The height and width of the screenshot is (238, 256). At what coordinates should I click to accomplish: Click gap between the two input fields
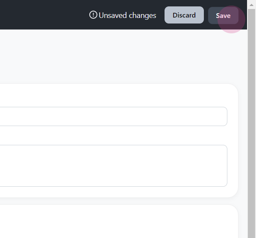click(114, 135)
